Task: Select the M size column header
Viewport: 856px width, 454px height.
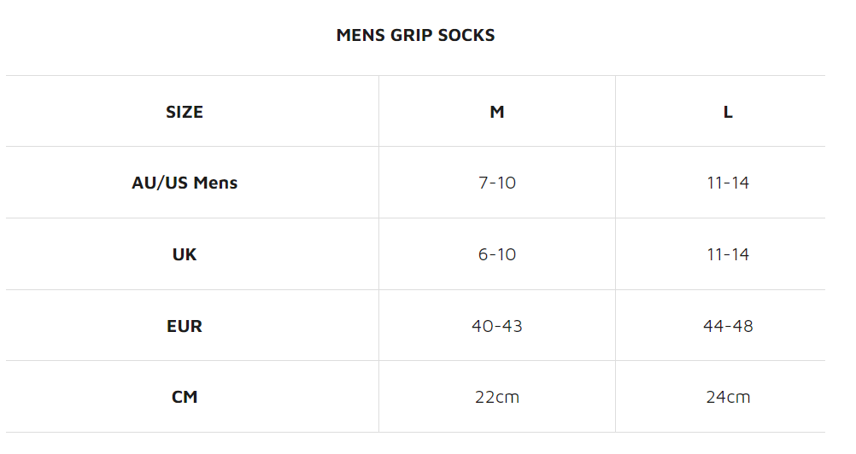Action: (497, 112)
